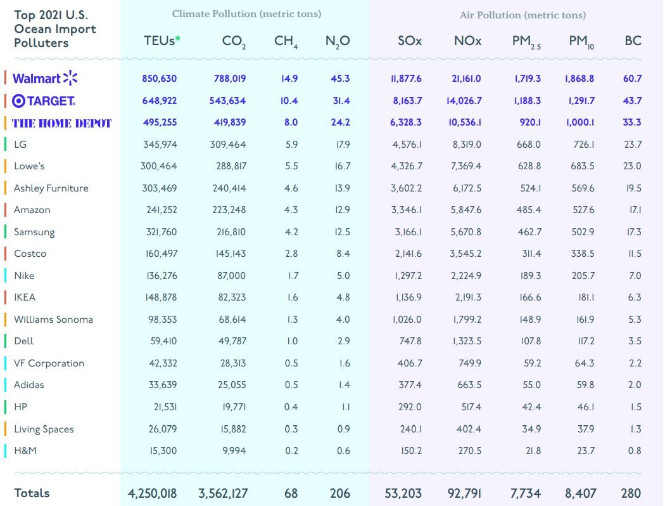Click the Lowe's row label
Image resolution: width=665 pixels, height=506 pixels.
pos(29,166)
